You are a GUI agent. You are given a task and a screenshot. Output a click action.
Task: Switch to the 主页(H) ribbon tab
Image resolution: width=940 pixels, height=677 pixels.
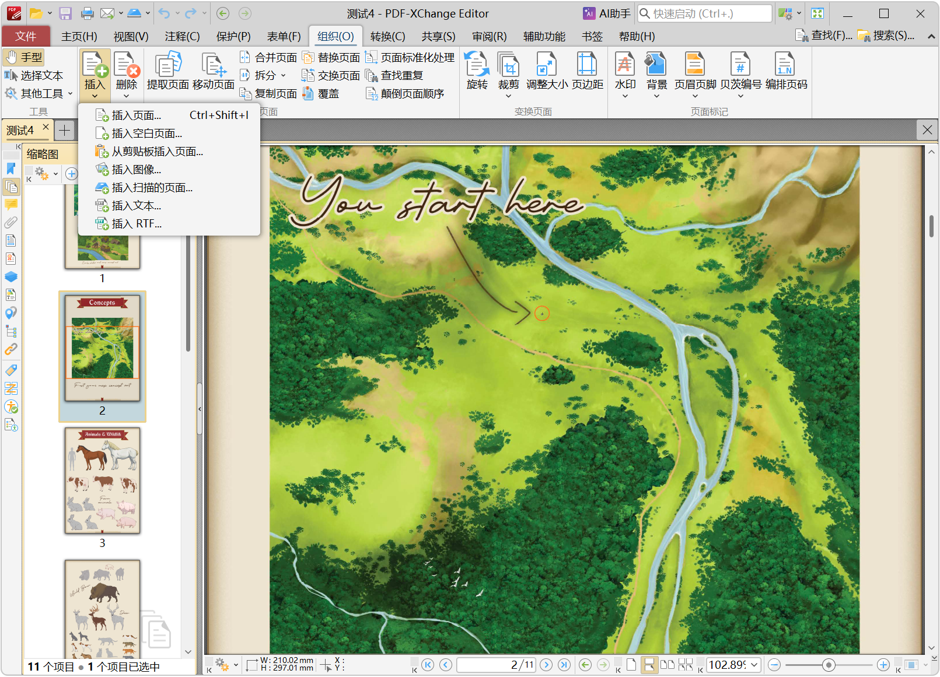coord(79,37)
